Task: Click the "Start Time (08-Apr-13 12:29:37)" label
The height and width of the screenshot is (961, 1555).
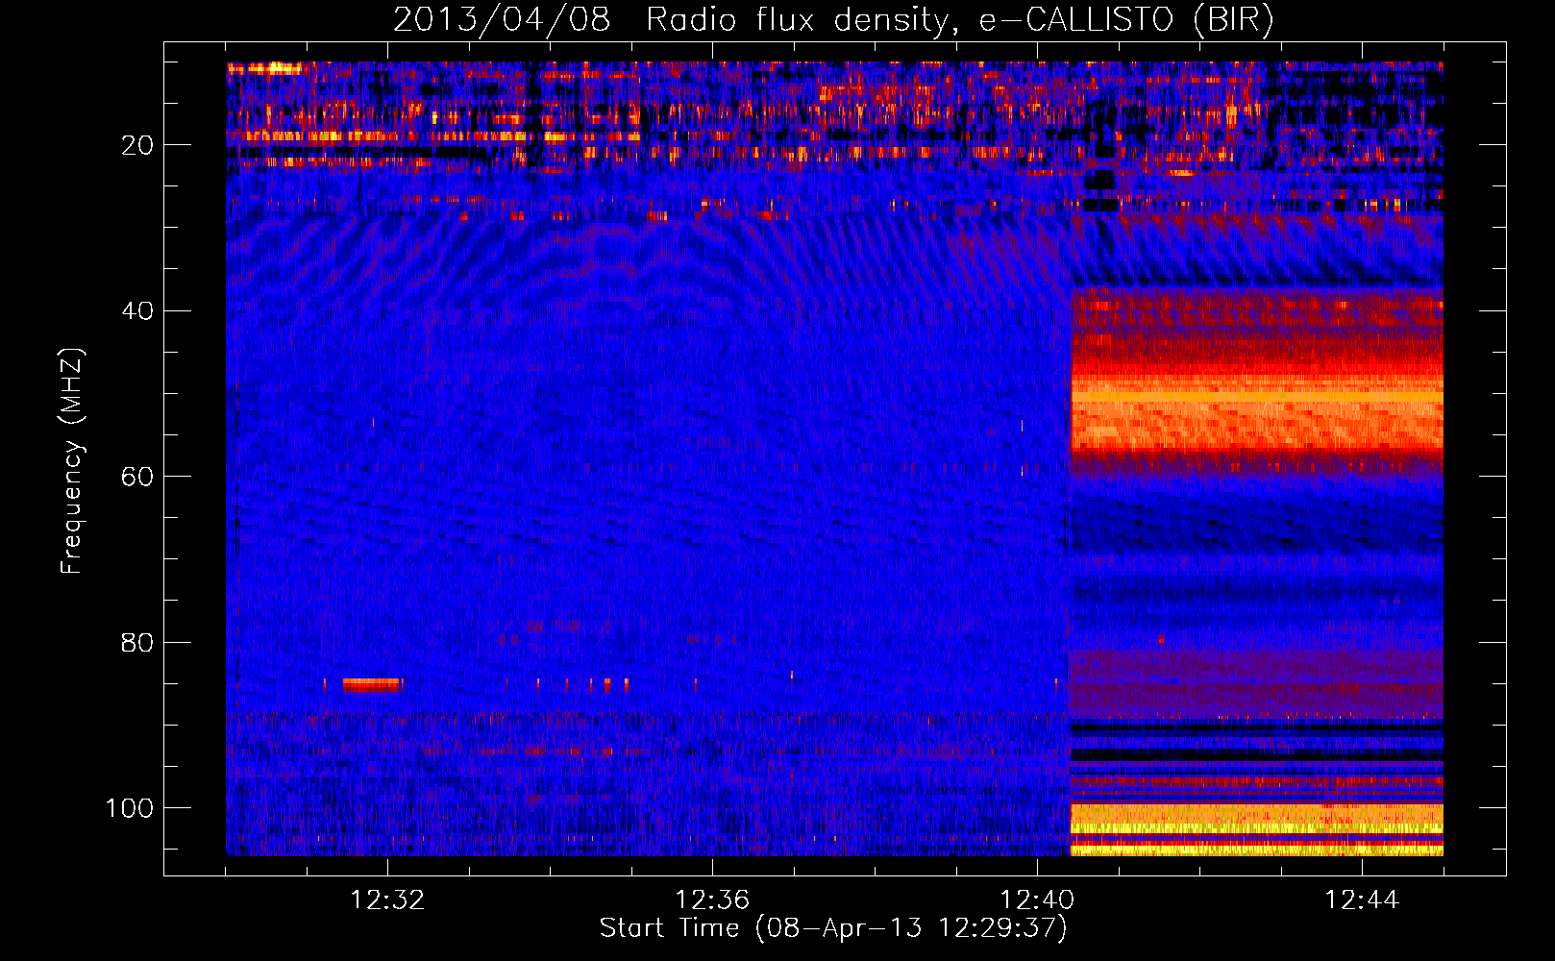Action: (x=833, y=928)
